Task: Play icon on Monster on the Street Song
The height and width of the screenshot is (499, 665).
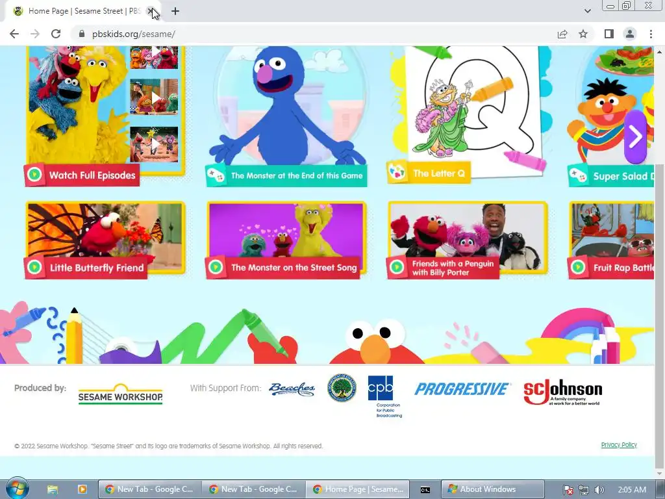Action: point(216,267)
